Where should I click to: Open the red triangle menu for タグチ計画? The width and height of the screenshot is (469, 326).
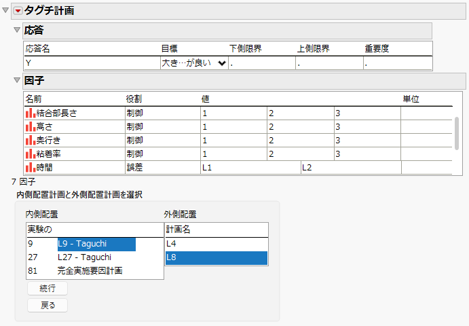(18, 11)
